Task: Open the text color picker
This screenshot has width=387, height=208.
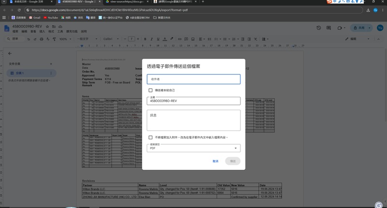Action: click(164, 39)
